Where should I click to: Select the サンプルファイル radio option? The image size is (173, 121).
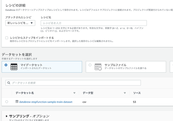pos(90,65)
